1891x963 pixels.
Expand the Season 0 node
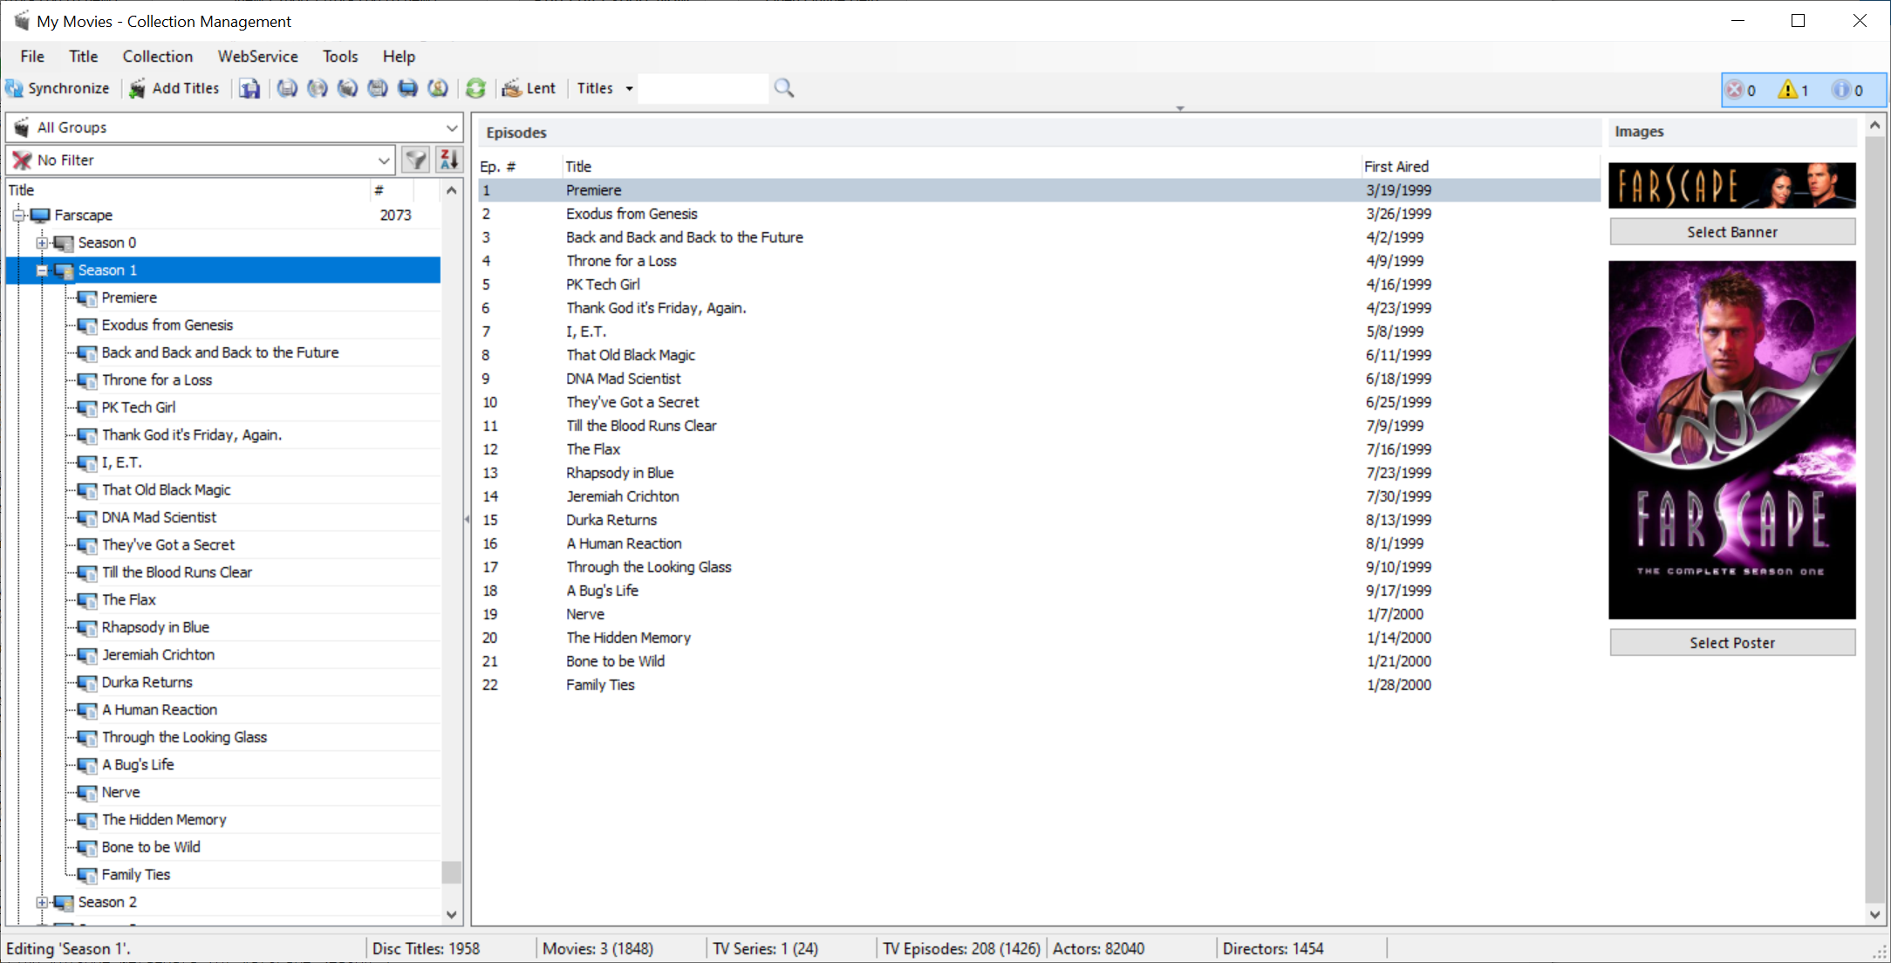41,242
